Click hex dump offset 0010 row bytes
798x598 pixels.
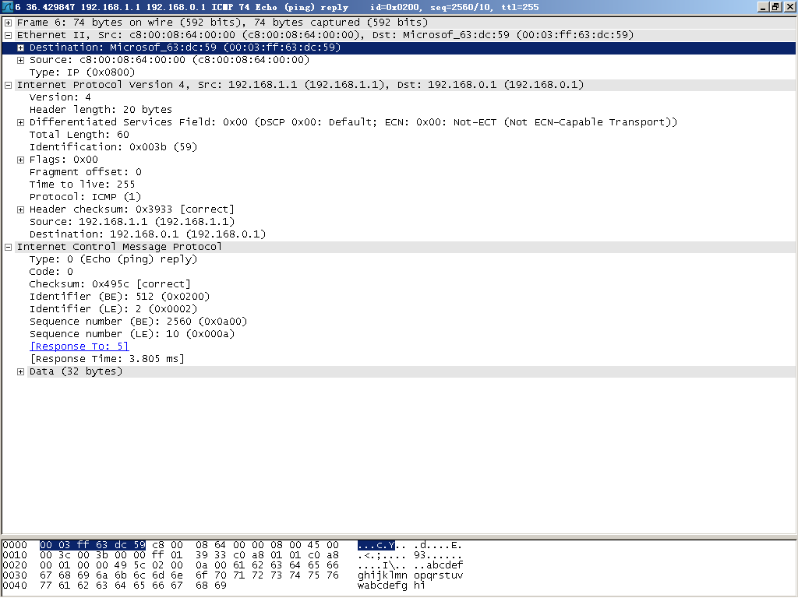189,555
